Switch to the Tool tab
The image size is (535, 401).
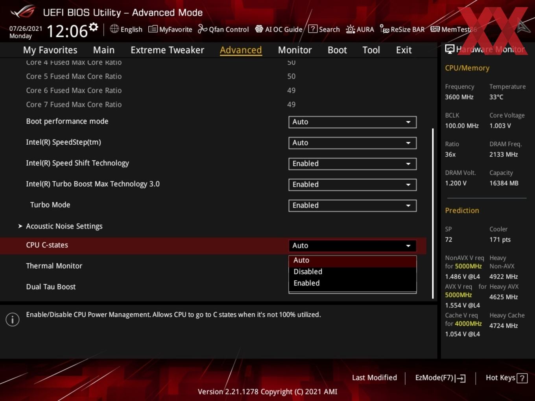pyautogui.click(x=371, y=50)
